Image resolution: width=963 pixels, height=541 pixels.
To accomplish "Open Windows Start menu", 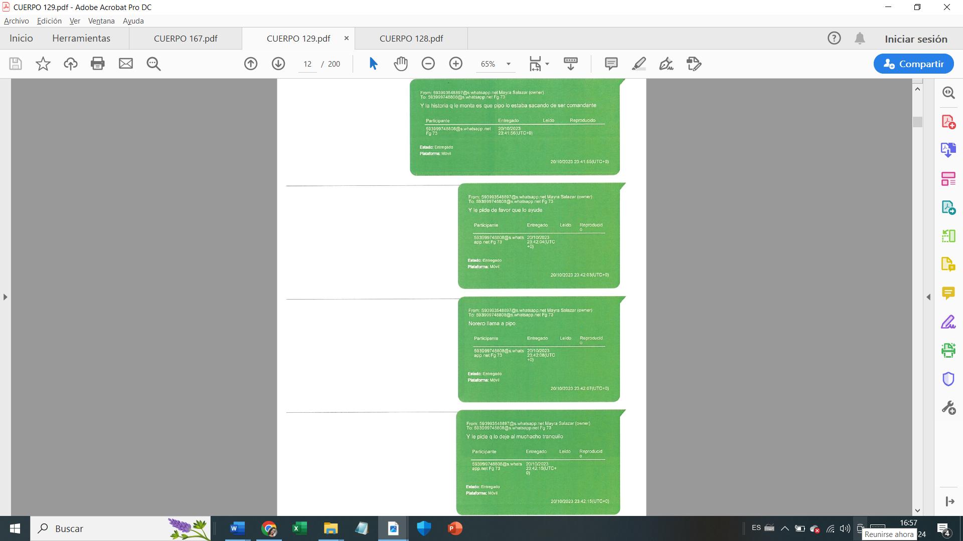I will pos(15,528).
